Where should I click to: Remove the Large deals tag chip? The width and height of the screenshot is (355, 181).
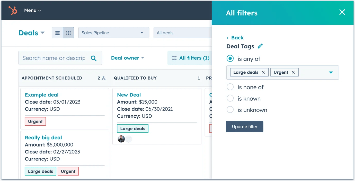[263, 72]
